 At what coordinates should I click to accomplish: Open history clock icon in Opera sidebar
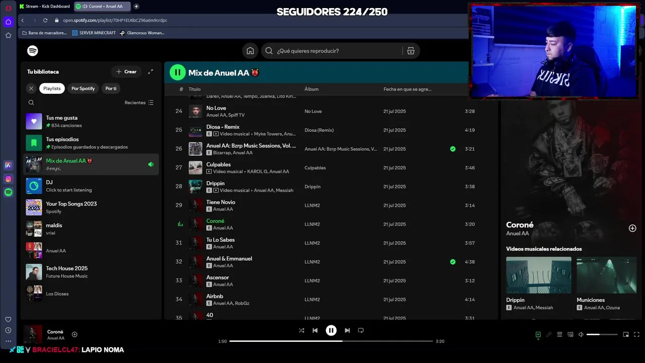click(x=8, y=330)
